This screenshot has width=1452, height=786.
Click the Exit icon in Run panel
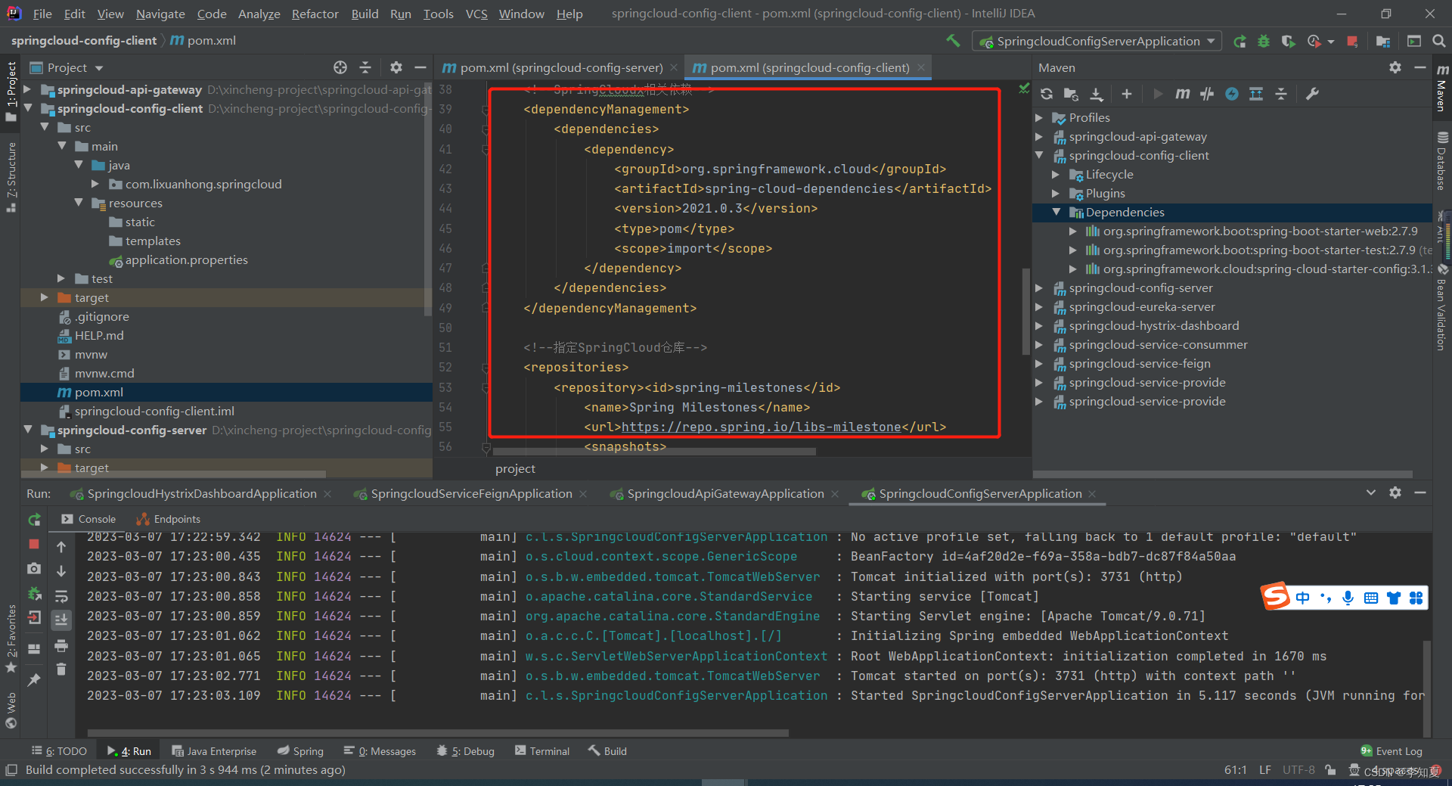click(34, 618)
